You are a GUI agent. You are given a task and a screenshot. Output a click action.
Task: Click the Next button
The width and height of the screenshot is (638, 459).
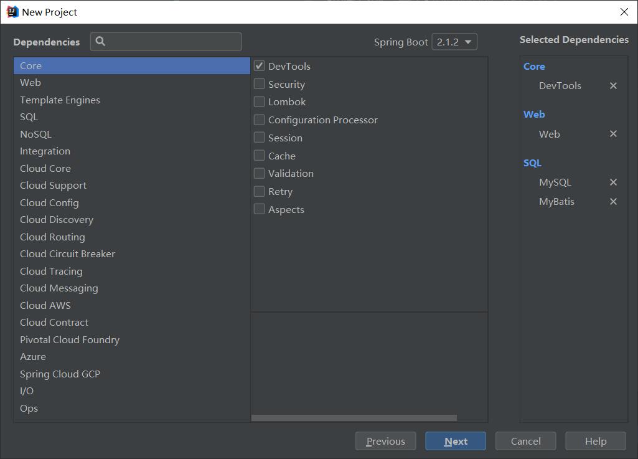(456, 441)
